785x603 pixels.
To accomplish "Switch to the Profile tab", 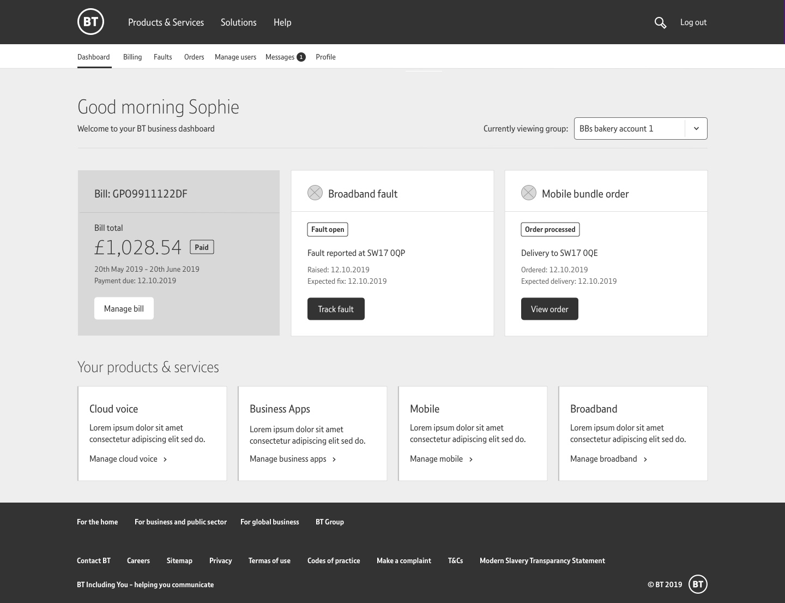I will click(x=325, y=57).
